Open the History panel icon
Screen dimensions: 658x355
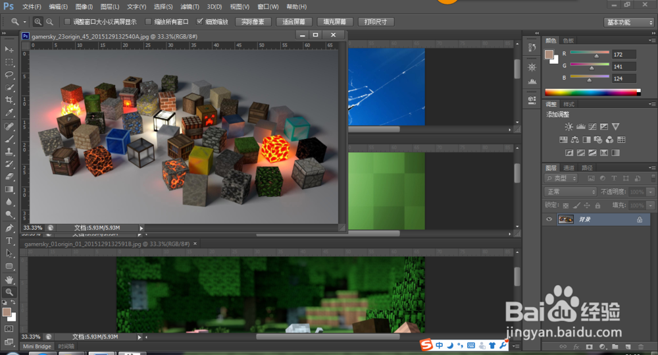coord(532,47)
